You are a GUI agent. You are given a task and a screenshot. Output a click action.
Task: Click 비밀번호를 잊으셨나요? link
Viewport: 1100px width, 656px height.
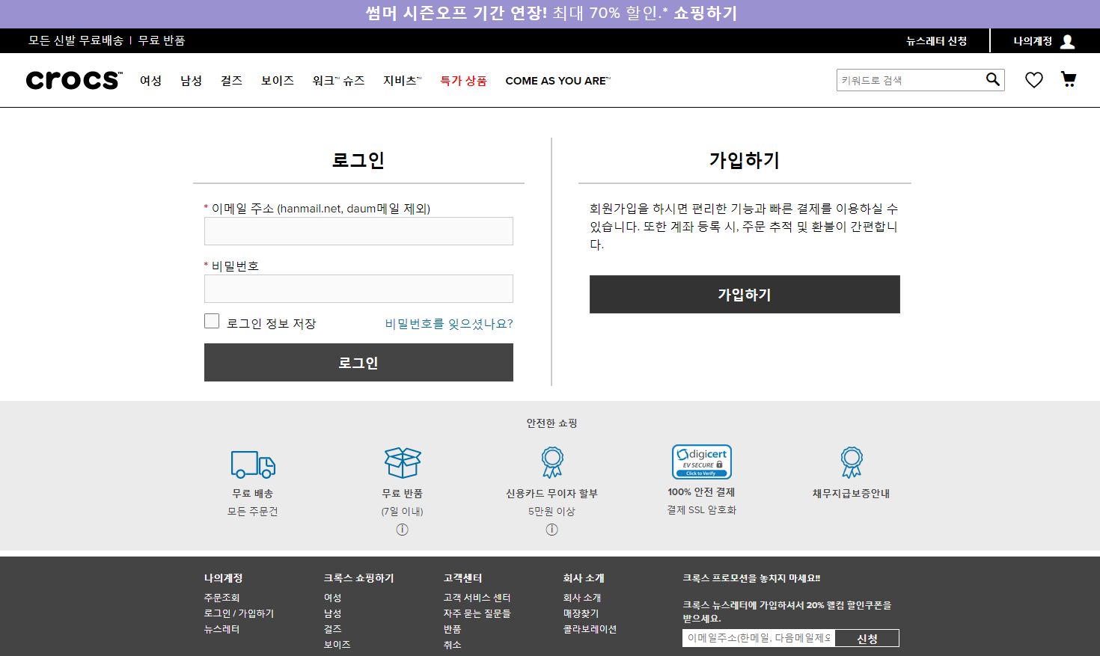[x=449, y=324]
